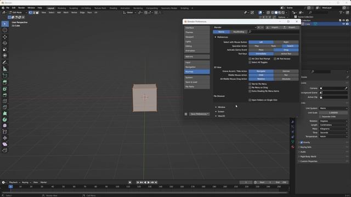
Task: Click the eyedropper next to Camera field
Action: pyautogui.click(x=346, y=88)
